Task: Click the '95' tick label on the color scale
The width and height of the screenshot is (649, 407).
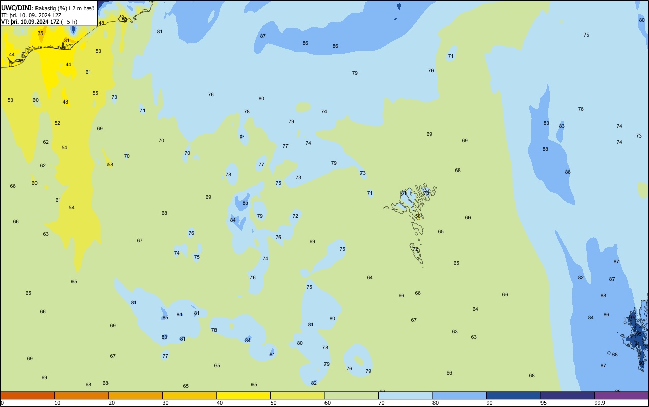Action: point(544,403)
